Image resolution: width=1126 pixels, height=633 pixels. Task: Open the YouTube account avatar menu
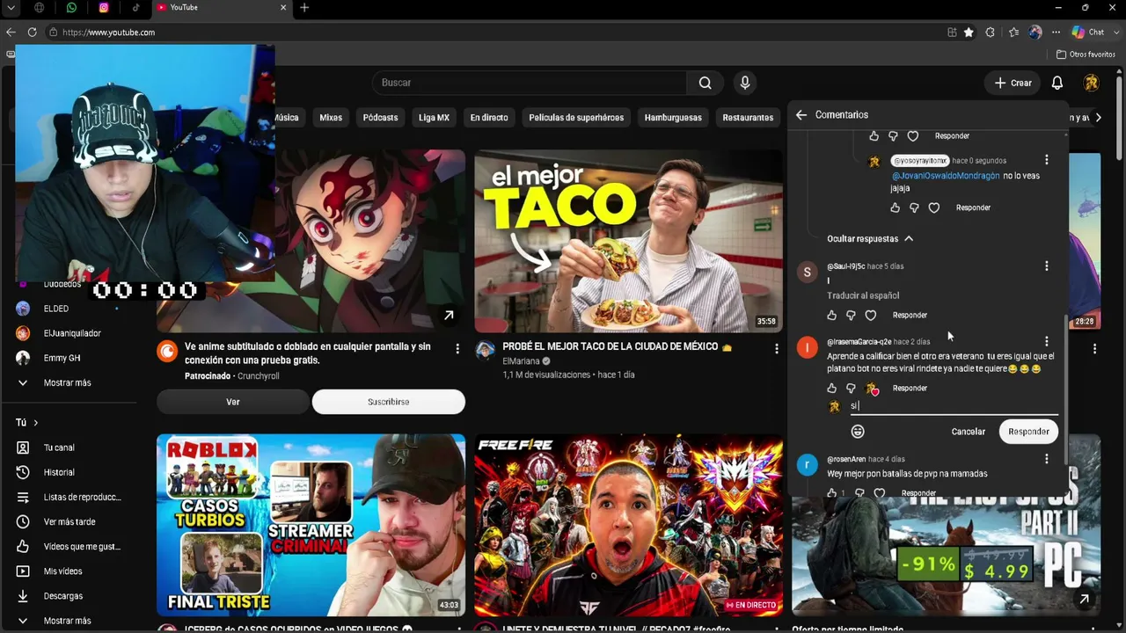coord(1091,83)
